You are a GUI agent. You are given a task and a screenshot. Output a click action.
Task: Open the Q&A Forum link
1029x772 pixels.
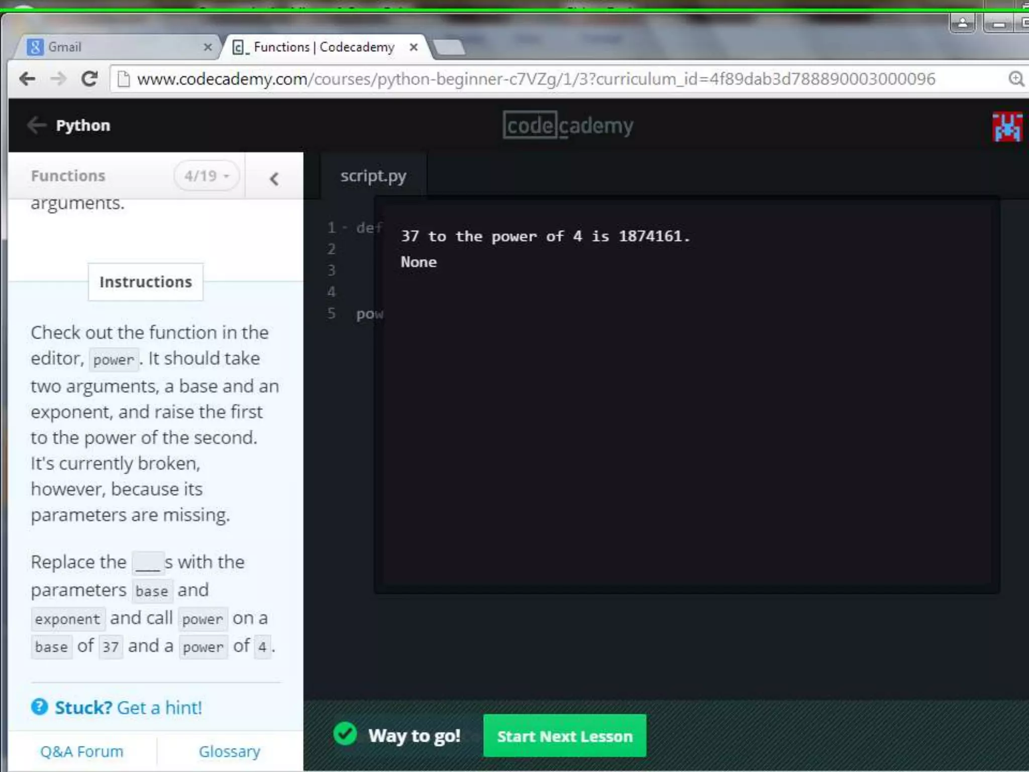coord(82,751)
